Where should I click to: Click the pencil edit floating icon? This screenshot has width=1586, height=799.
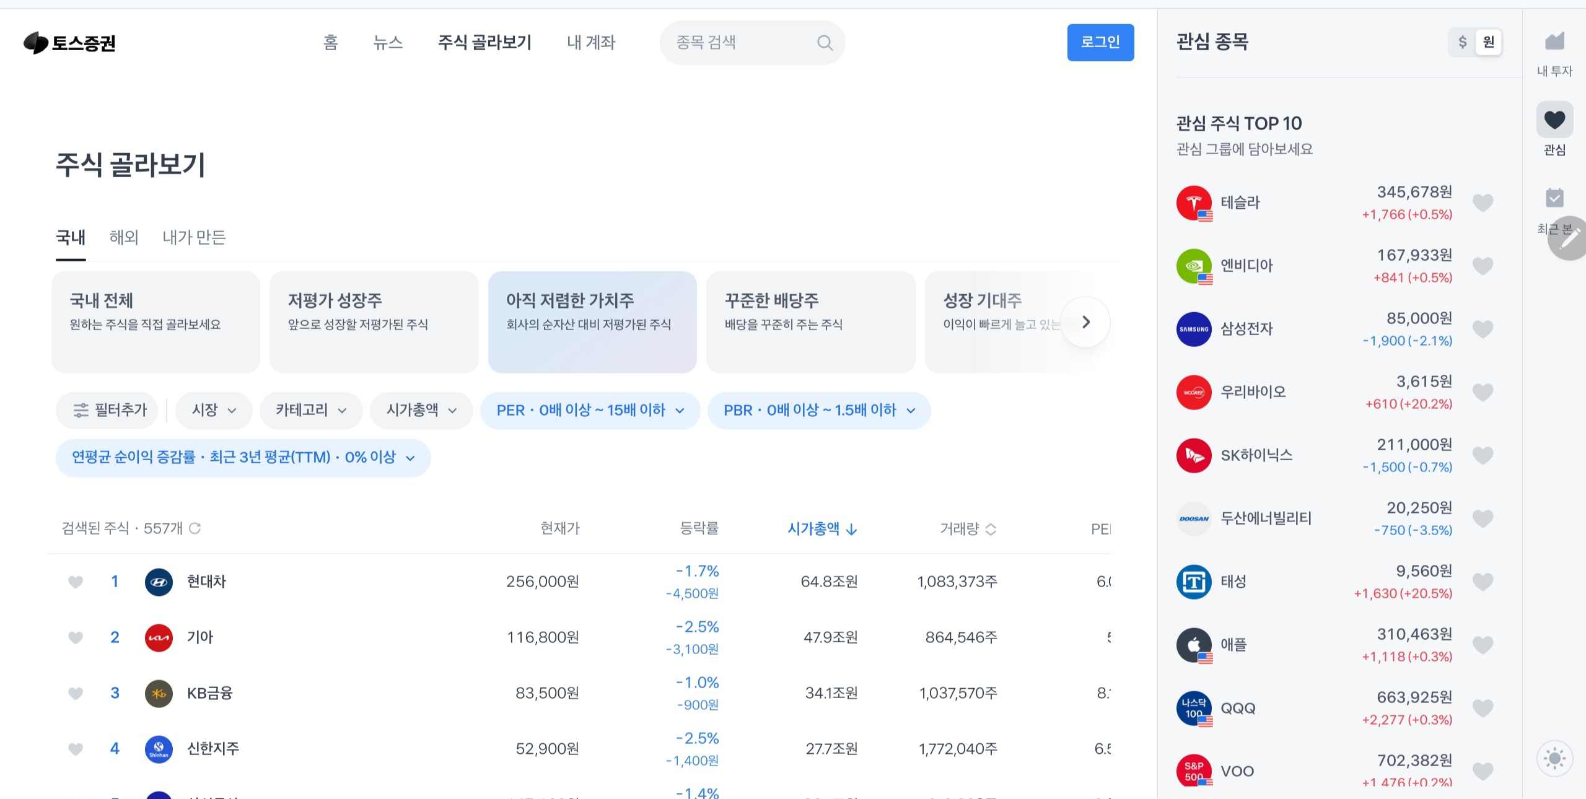click(1569, 238)
